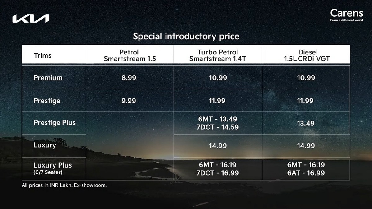Click the Luxury trim row label
The width and height of the screenshot is (372, 209).
pyautogui.click(x=45, y=145)
